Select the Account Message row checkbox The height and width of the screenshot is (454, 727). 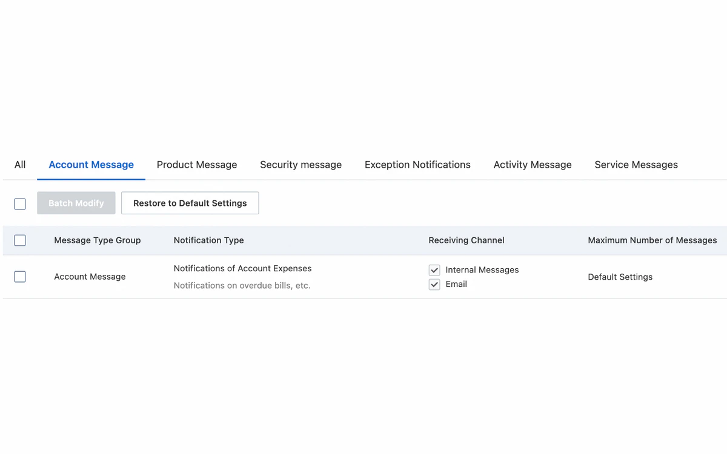pos(20,277)
